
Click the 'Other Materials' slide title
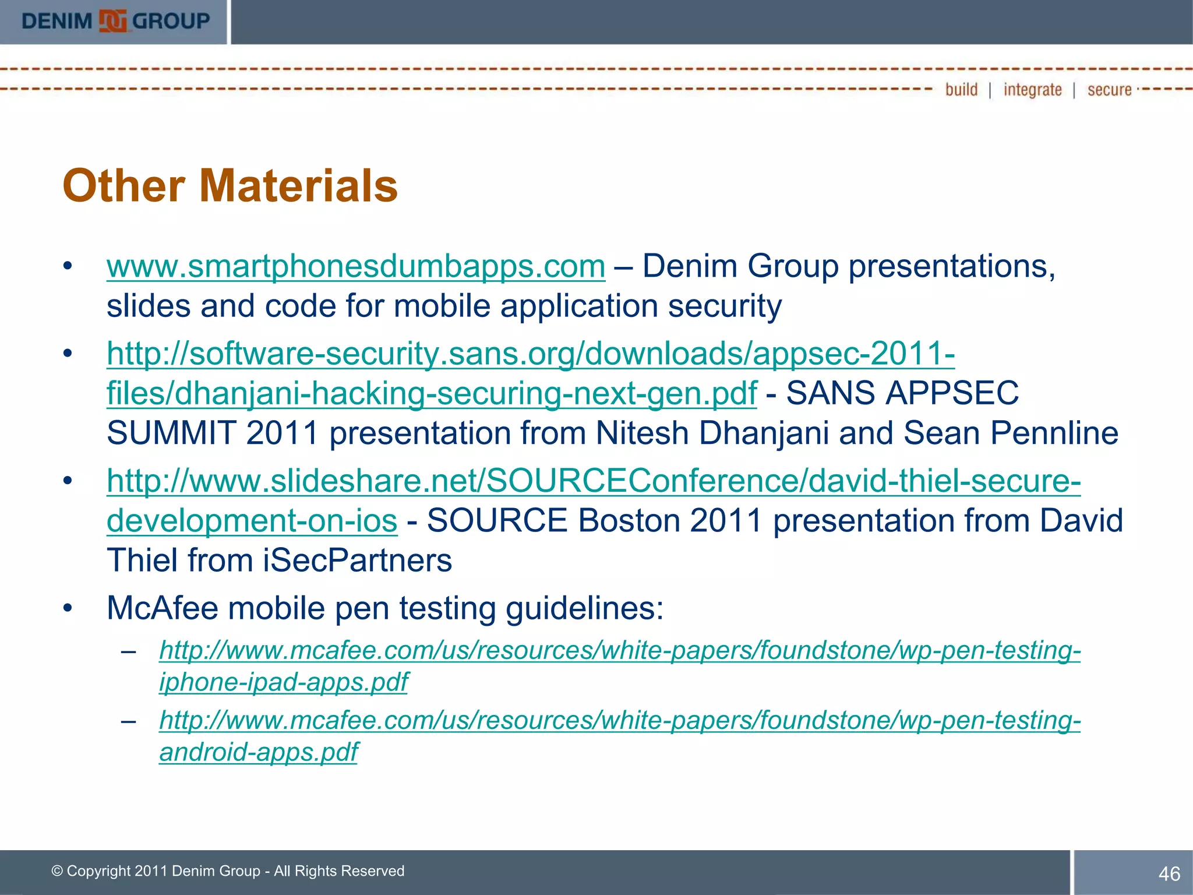(x=230, y=186)
